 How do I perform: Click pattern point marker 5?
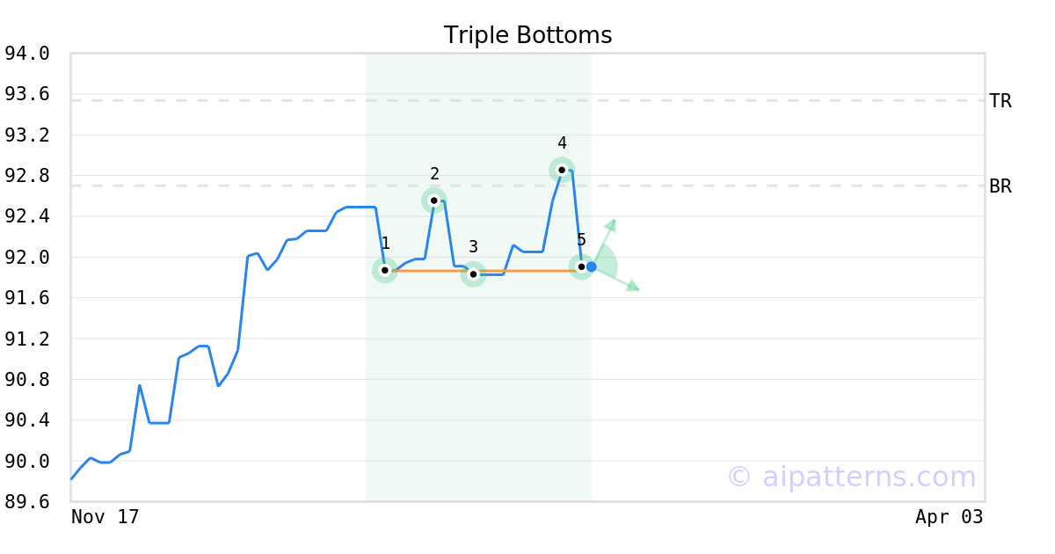[x=581, y=266]
